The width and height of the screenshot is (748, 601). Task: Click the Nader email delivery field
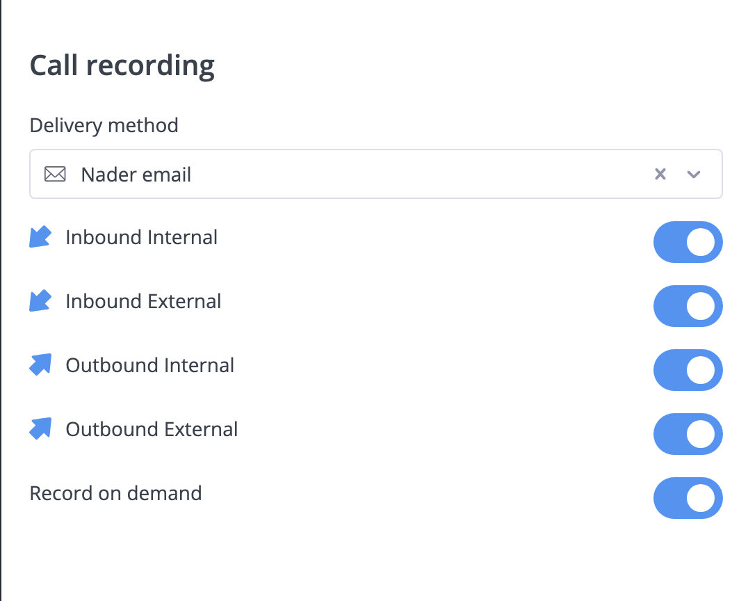coord(376,174)
